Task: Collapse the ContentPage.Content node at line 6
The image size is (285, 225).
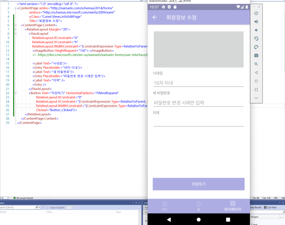Action: (x=15, y=25)
